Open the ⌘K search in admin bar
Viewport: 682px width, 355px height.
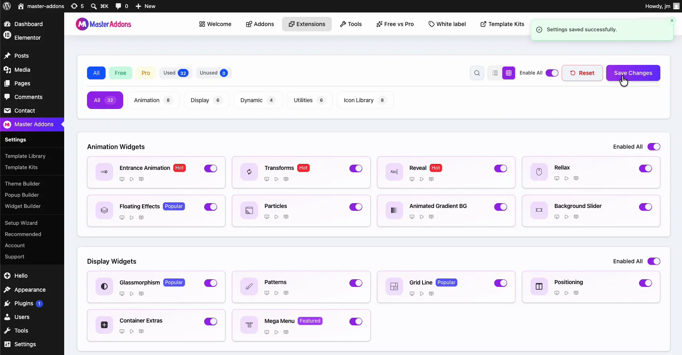coord(99,6)
